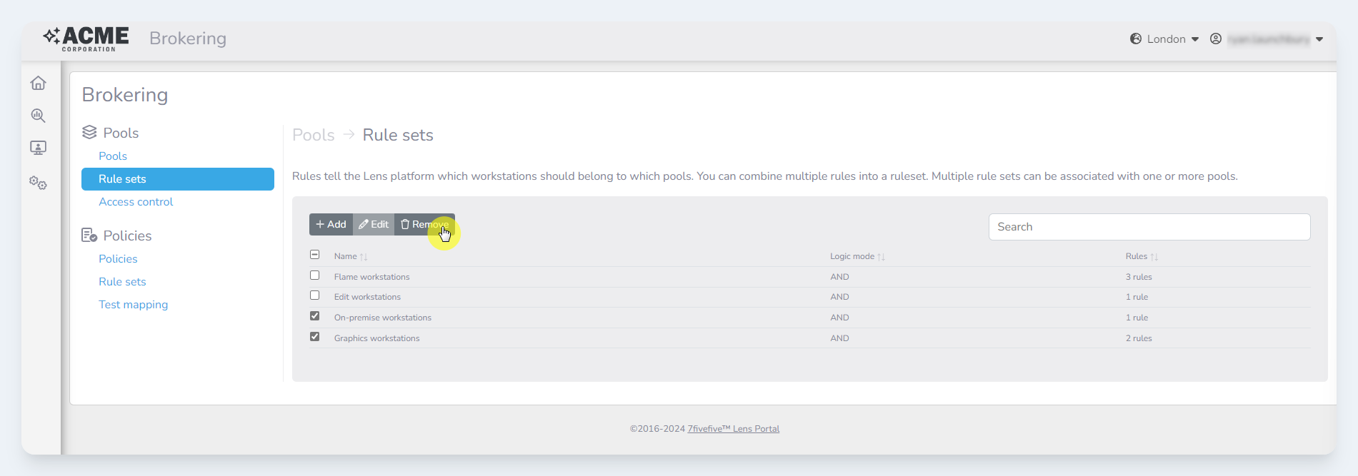Expand the London region dropdown

point(1194,39)
